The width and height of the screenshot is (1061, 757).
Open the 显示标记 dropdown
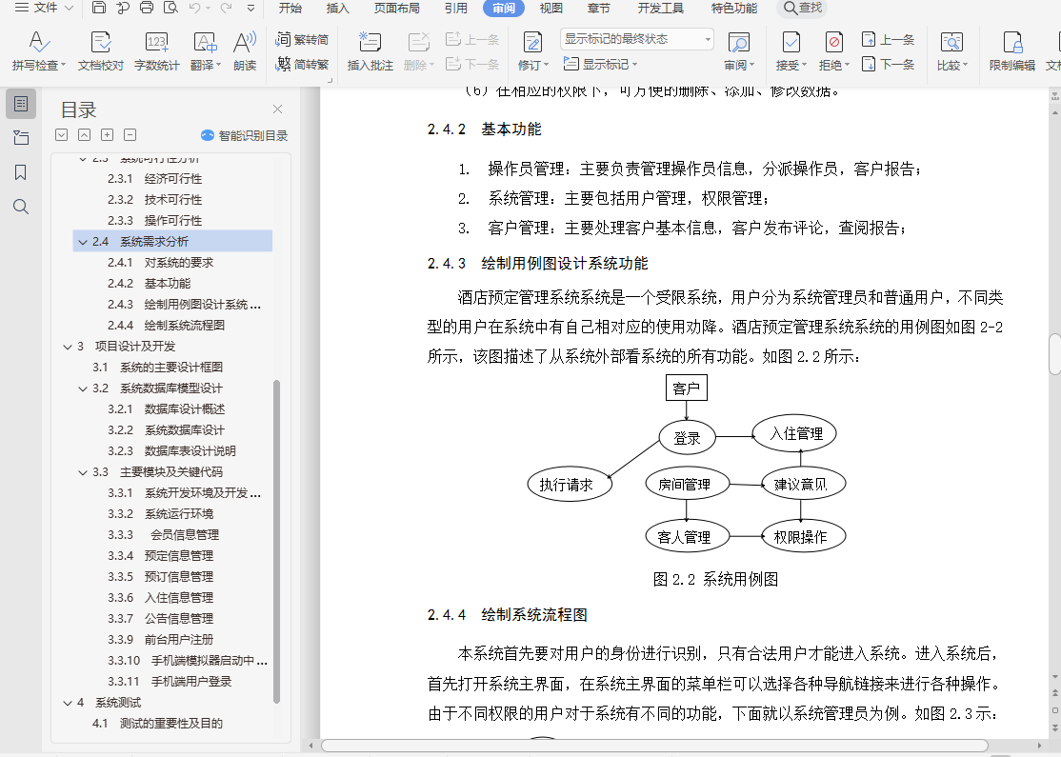point(600,64)
